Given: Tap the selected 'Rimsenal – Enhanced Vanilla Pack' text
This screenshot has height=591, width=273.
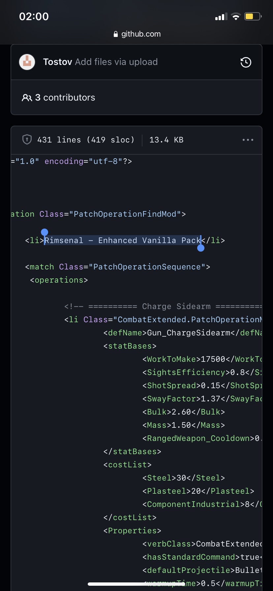Looking at the screenshot, I should click(x=123, y=240).
